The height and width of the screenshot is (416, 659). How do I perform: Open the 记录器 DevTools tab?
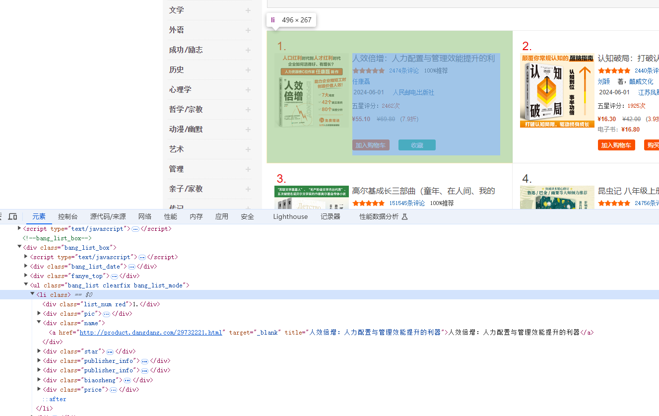330,216
